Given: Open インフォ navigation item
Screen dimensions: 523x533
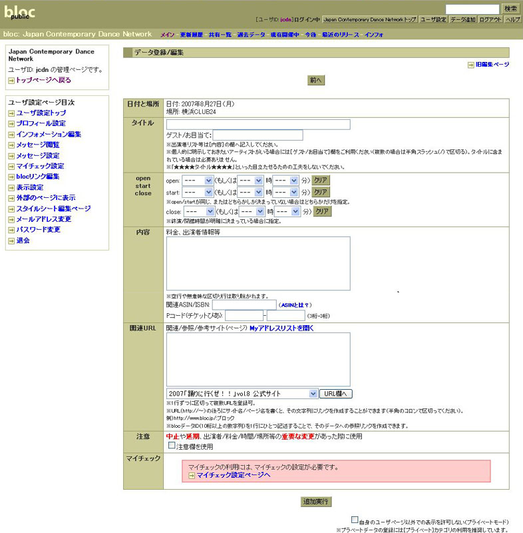Looking at the screenshot, I should coord(374,35).
